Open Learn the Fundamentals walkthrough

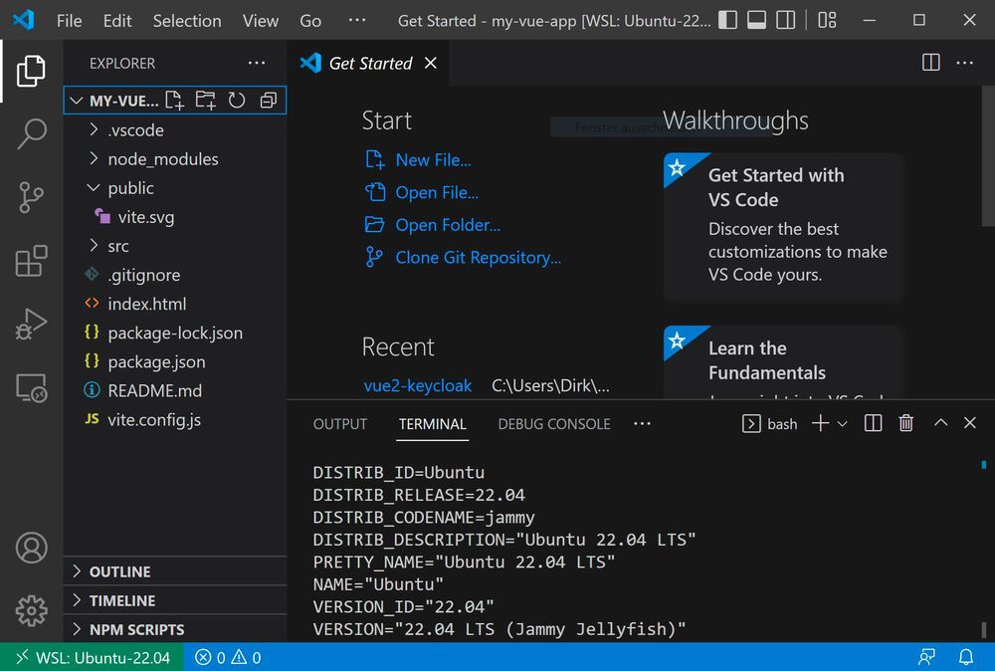tap(782, 362)
